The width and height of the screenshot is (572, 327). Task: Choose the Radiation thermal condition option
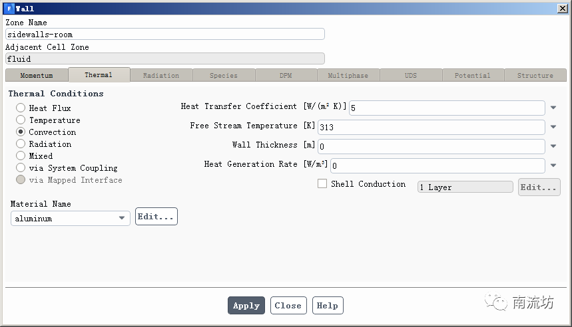coord(21,144)
